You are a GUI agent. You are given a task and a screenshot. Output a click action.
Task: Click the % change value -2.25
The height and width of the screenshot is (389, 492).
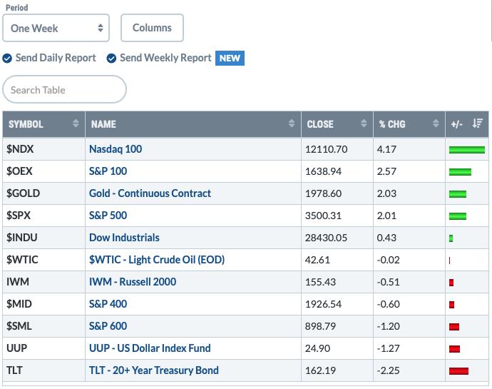tap(388, 370)
